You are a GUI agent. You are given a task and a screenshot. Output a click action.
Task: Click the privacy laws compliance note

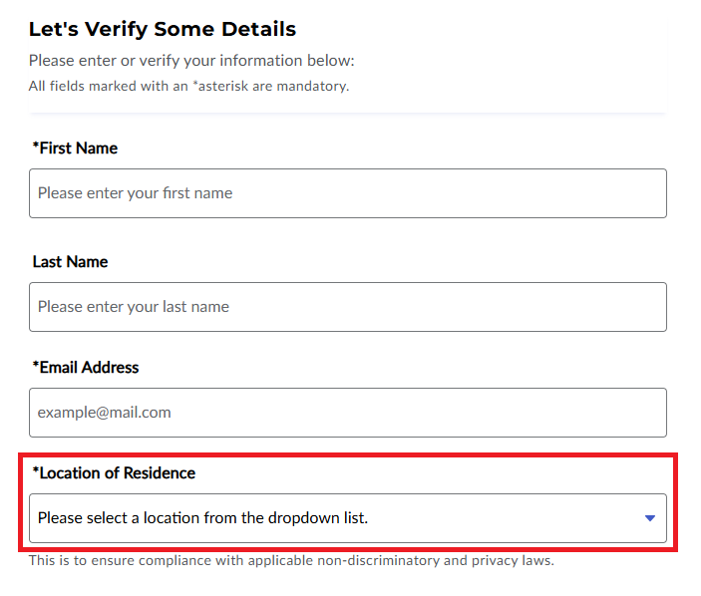(291, 560)
